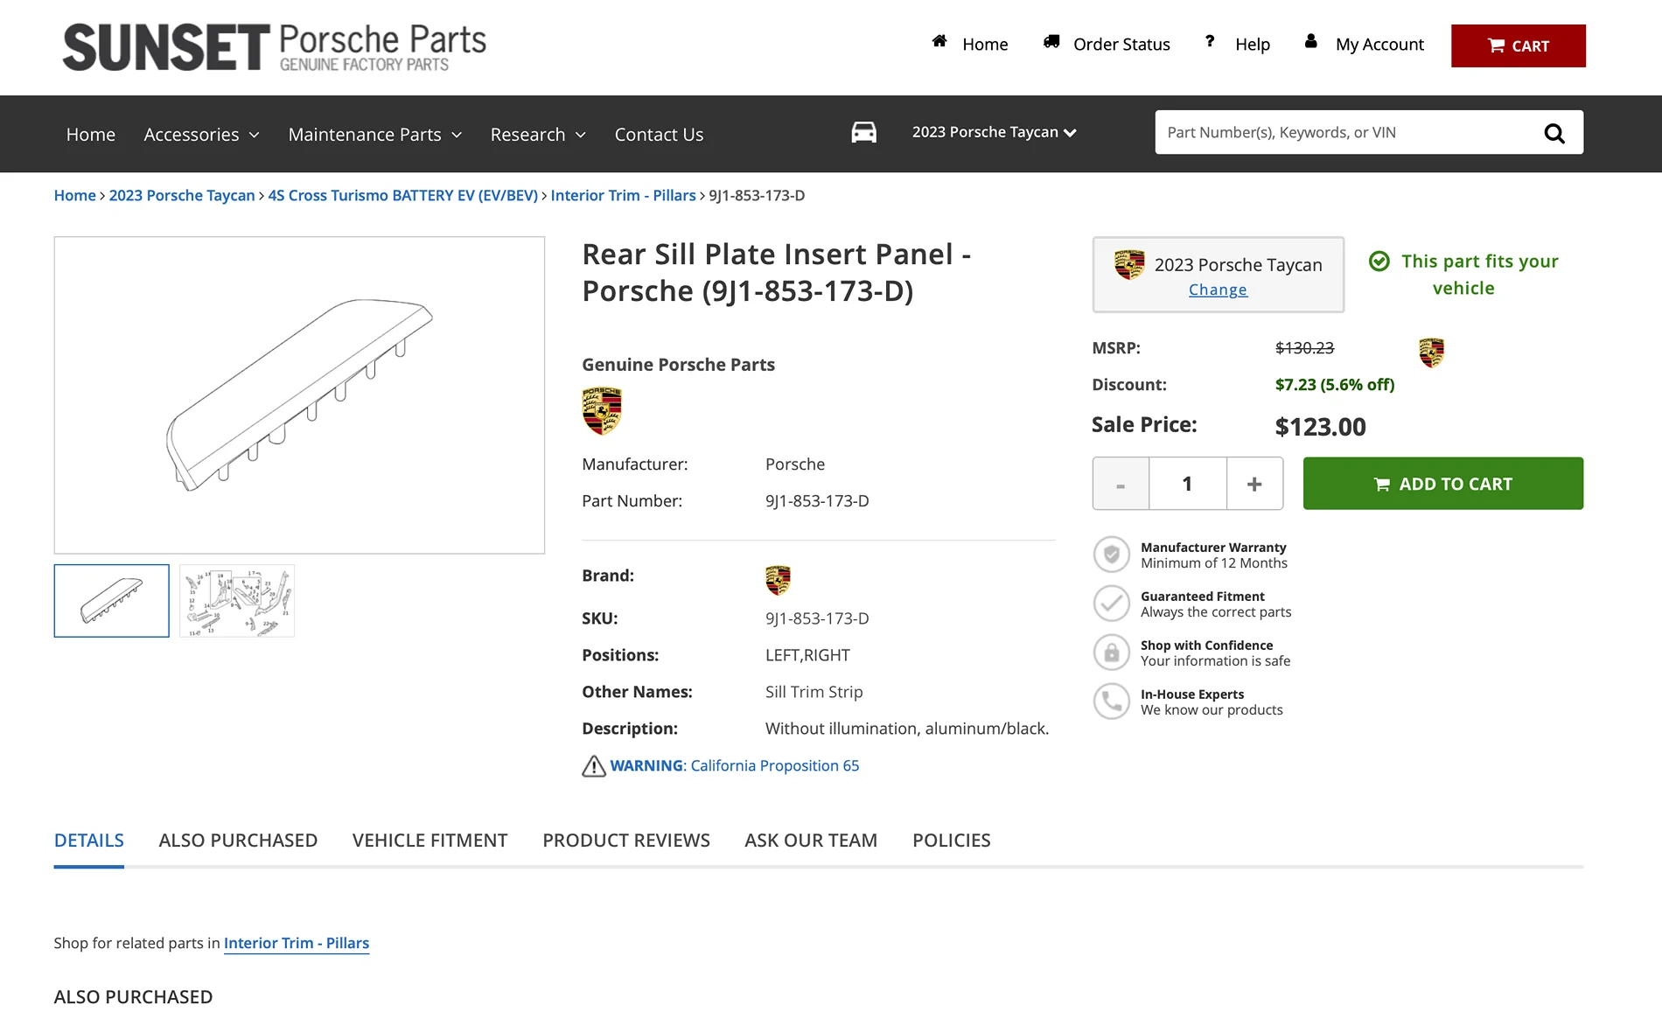
Task: Open the 2023 Porsche Taycan vehicle selector
Action: point(994,132)
